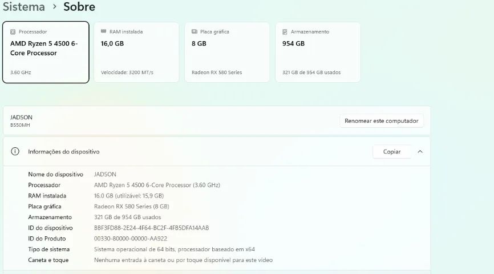Screen dimensions: 494x274
Task: Collapse the Informações do dispositivo section
Action: (x=420, y=152)
